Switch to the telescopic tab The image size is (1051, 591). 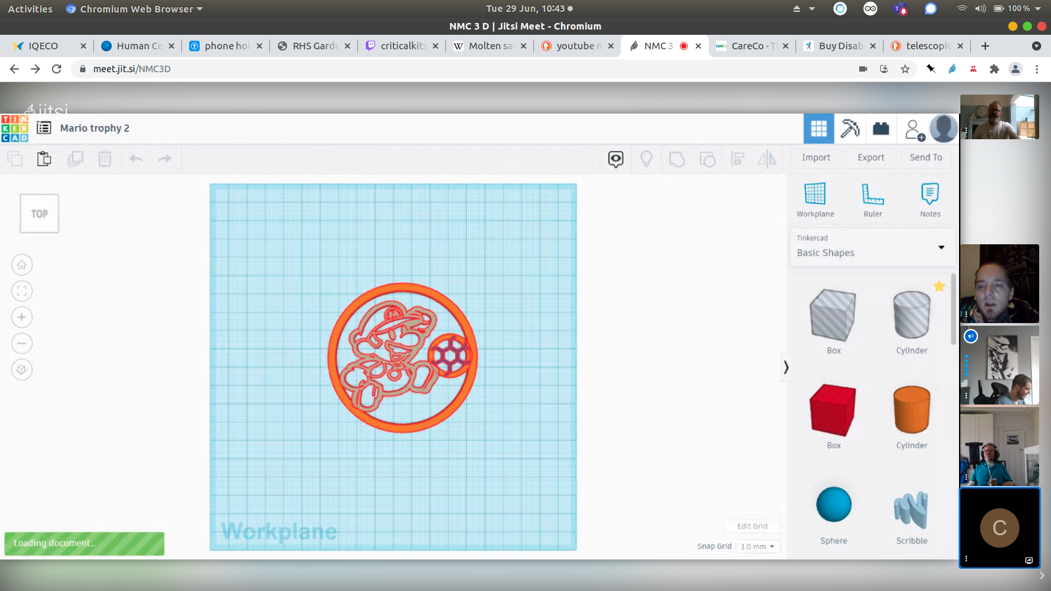(928, 46)
